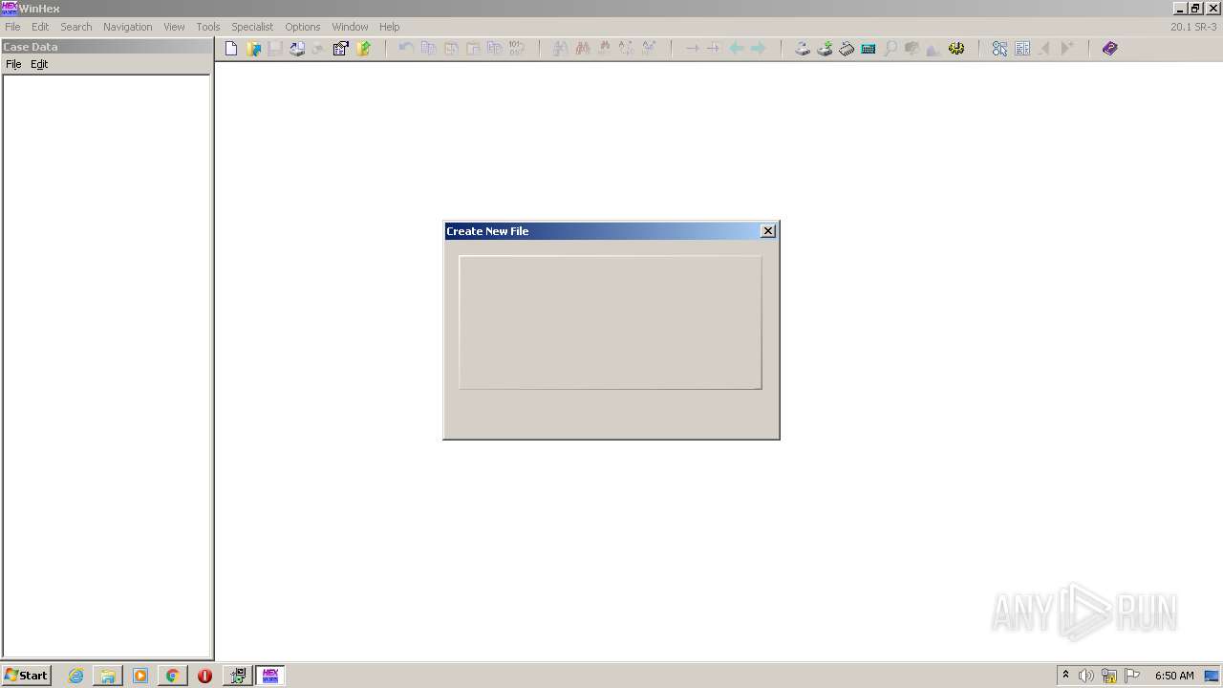Image resolution: width=1223 pixels, height=688 pixels.
Task: Click the Open file folder icon
Action: (x=253, y=49)
